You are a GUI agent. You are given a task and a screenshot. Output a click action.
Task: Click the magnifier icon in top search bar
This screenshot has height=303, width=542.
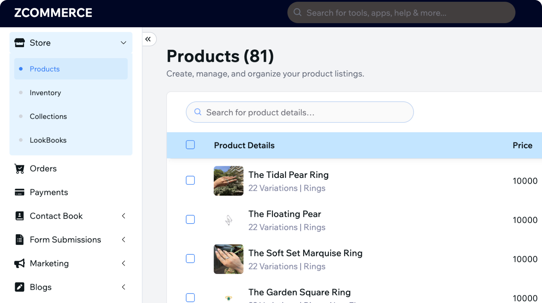point(297,12)
